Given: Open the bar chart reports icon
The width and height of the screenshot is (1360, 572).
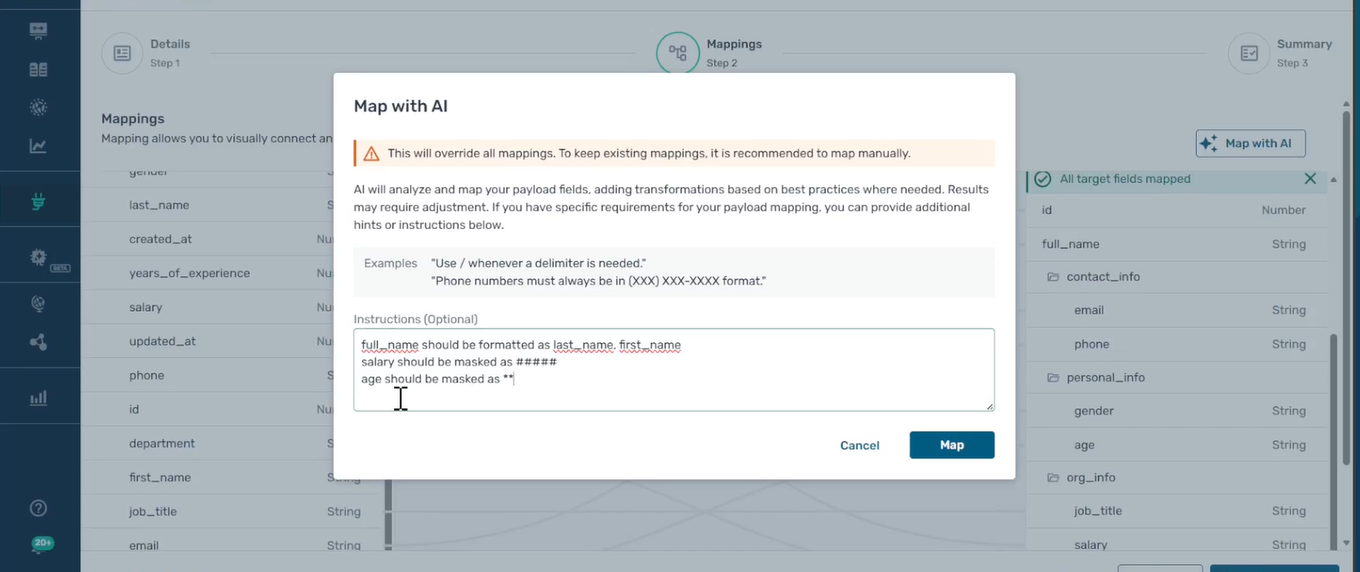Looking at the screenshot, I should point(38,397).
